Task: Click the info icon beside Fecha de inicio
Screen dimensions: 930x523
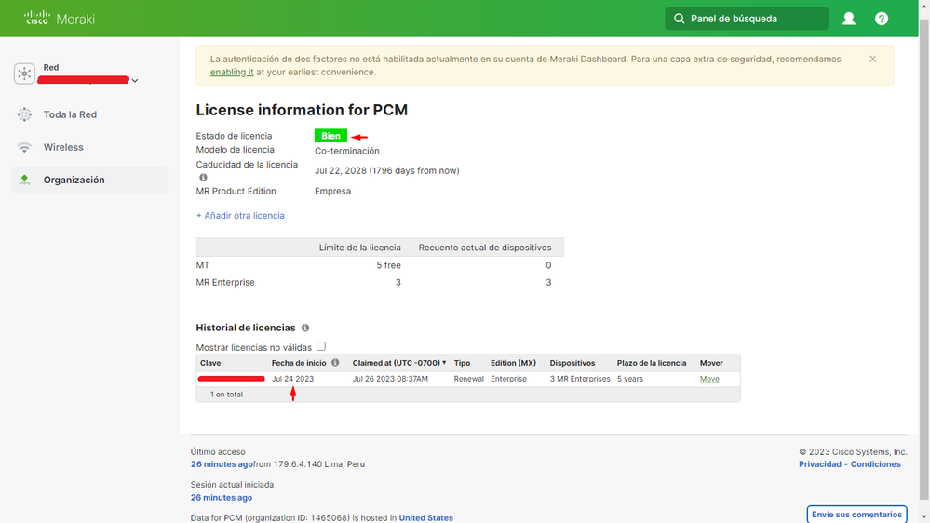Action: coord(335,363)
